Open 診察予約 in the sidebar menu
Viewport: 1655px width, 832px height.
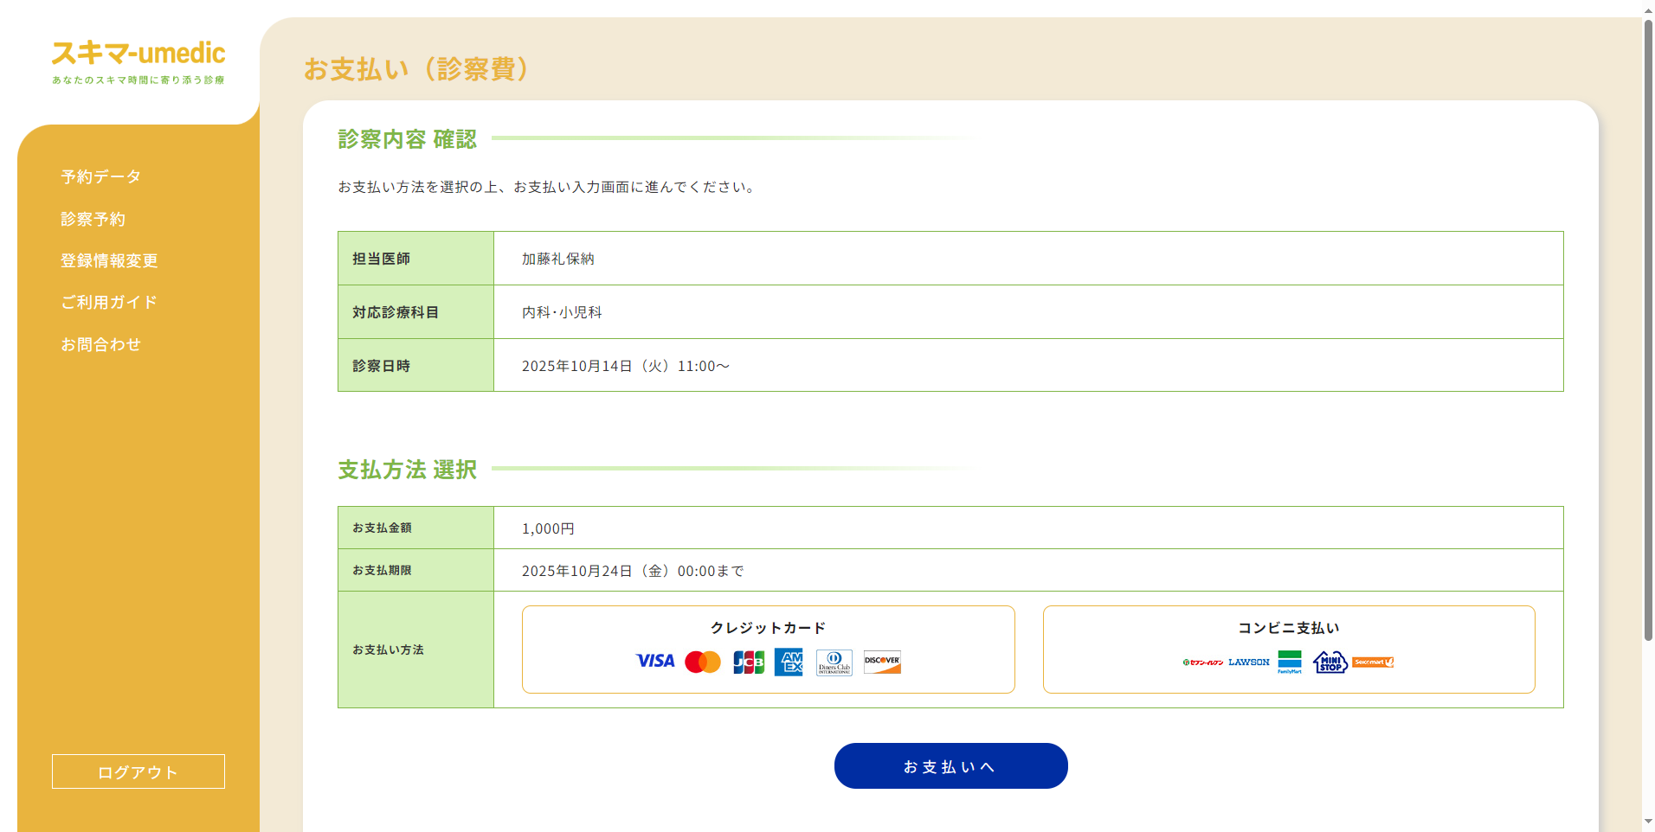(x=93, y=219)
